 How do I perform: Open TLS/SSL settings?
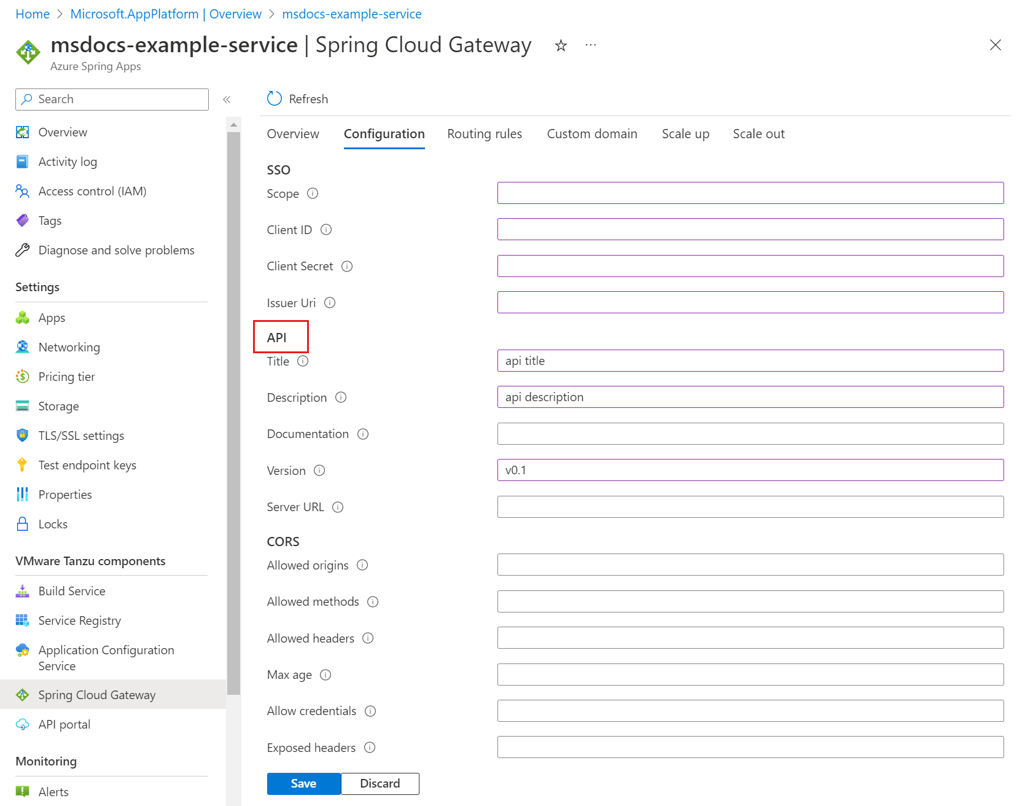point(80,435)
